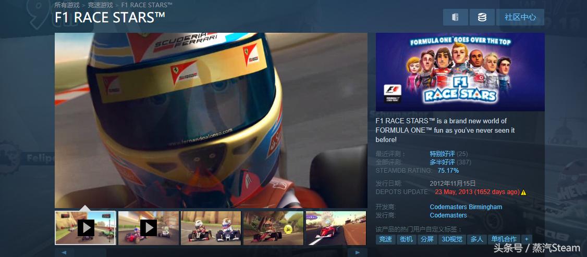This screenshot has height=257, width=587.
Task: Go to 所有游戏 breadcrumb
Action: 67,5
